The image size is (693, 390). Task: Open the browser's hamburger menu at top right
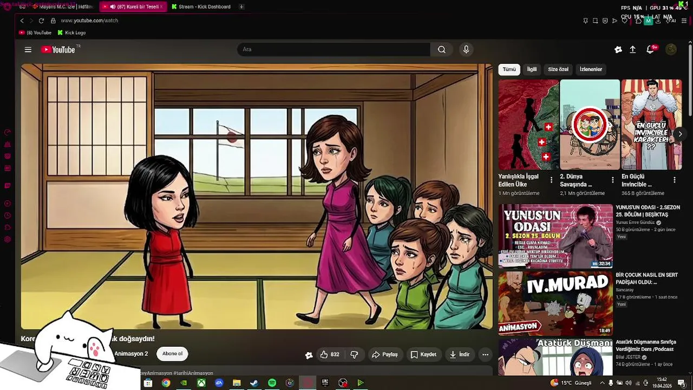click(x=684, y=21)
